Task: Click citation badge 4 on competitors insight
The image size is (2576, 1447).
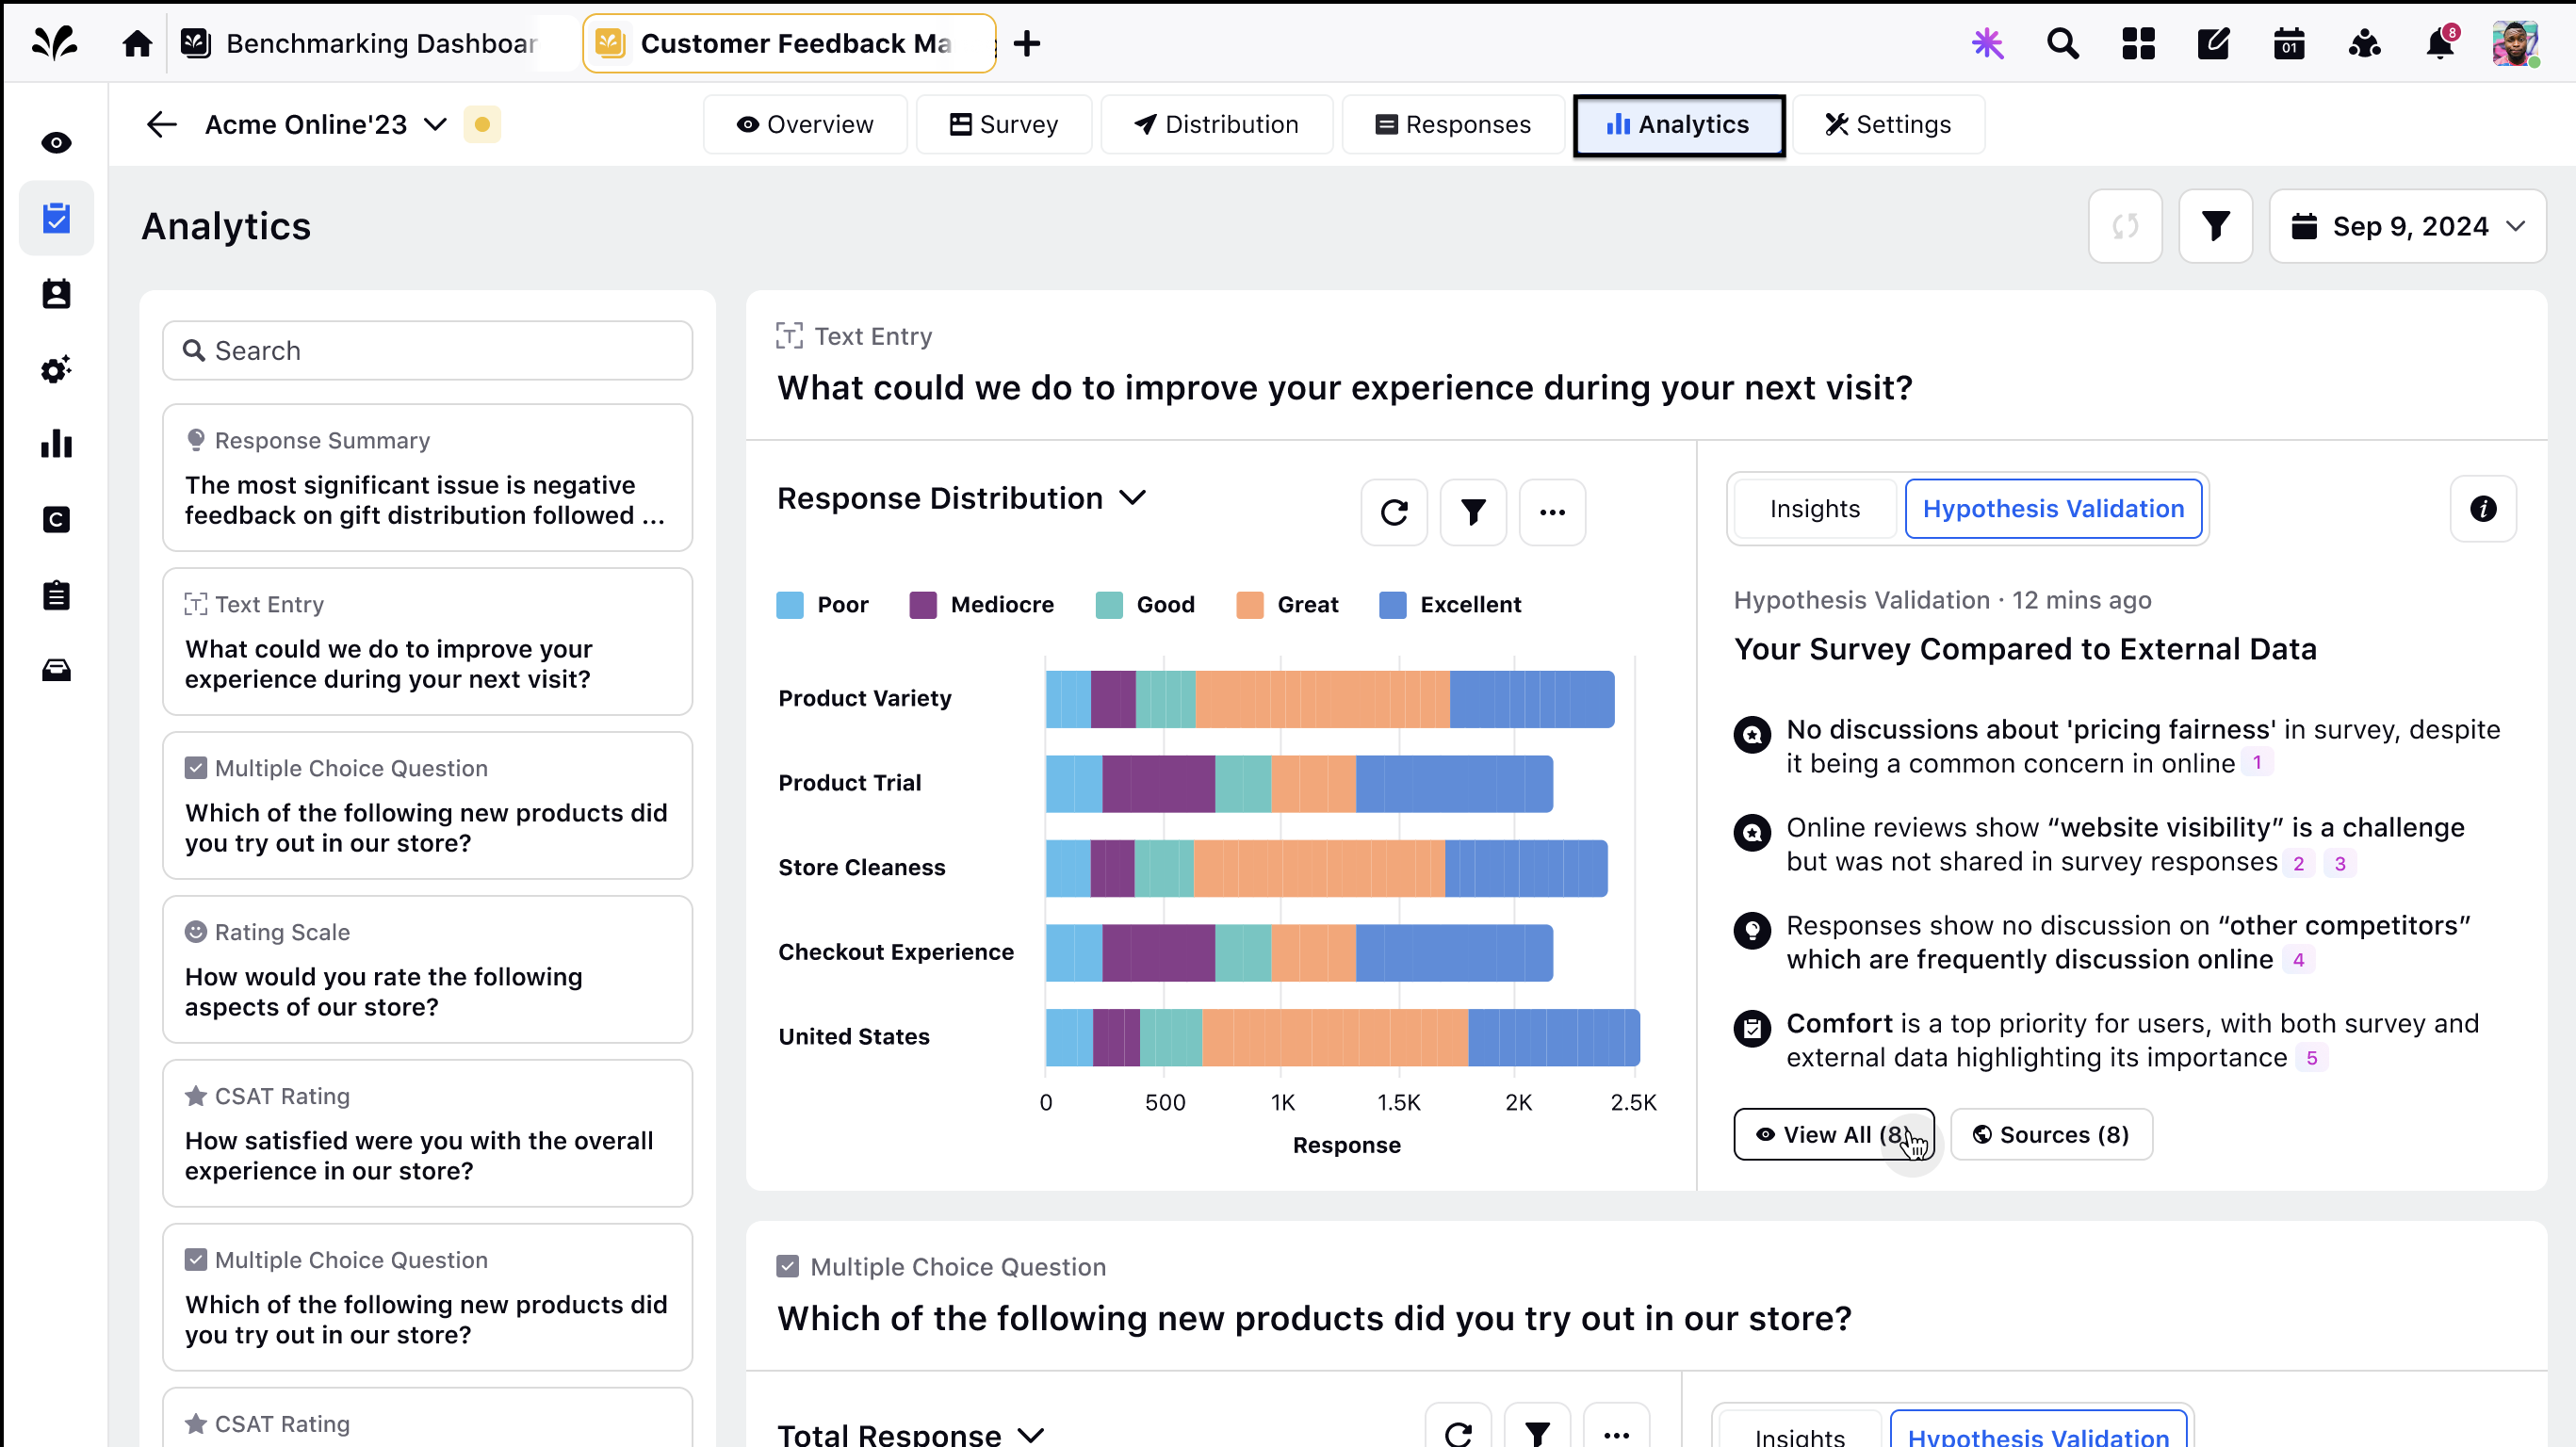Action: pos(2298,960)
